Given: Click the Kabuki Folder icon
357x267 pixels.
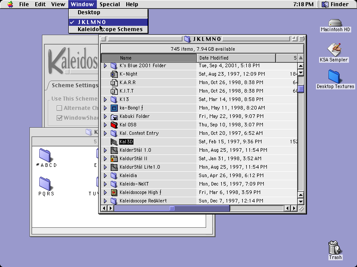Looking at the screenshot, I should click(114, 116).
